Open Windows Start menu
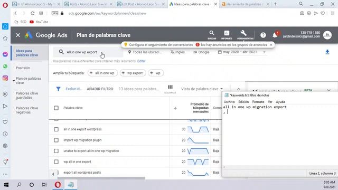Screen dimensions: 338x190 point(6,185)
